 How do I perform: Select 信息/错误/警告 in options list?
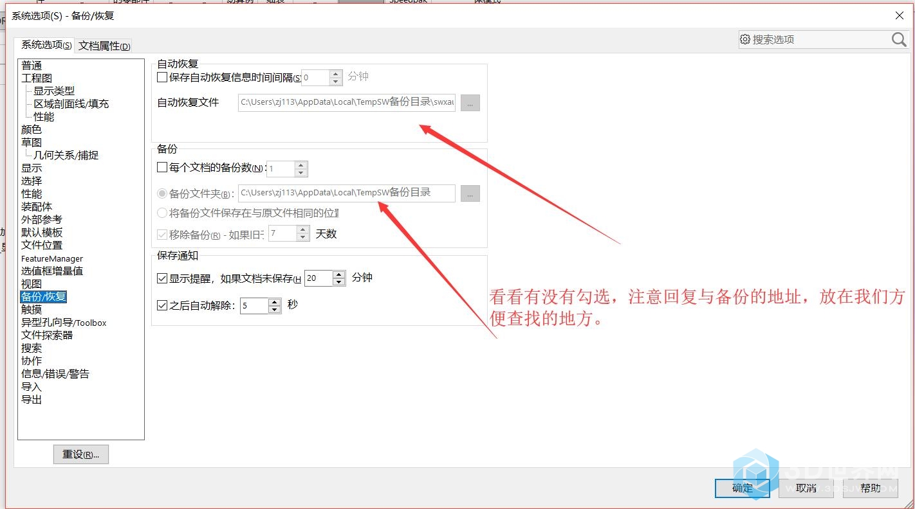click(55, 374)
